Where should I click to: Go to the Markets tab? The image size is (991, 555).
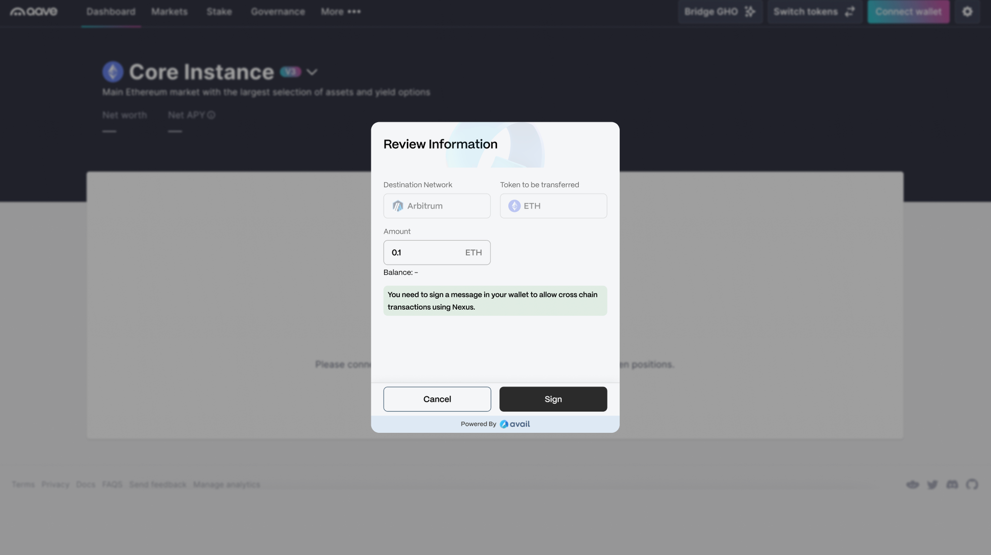(169, 11)
